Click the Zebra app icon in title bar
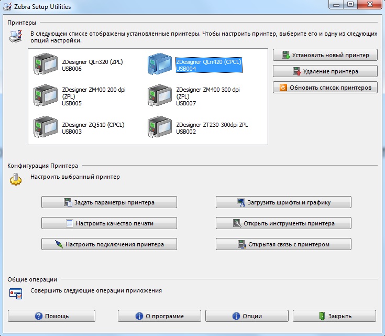Viewport: 385px width, 336px height. click(7, 7)
